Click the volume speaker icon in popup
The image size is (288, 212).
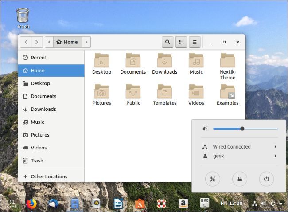tap(205, 129)
